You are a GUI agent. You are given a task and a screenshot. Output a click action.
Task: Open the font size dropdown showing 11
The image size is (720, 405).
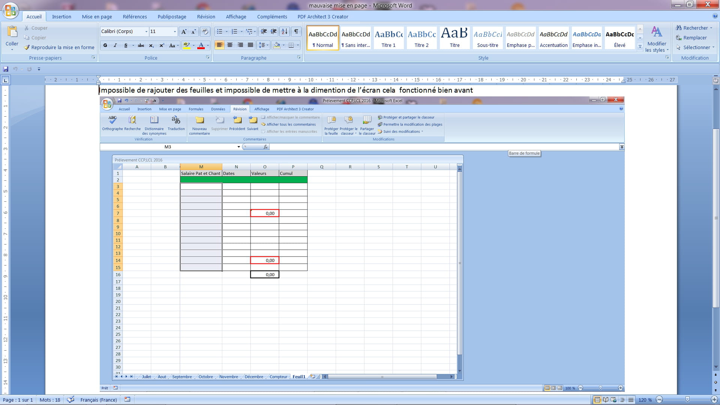coord(175,31)
